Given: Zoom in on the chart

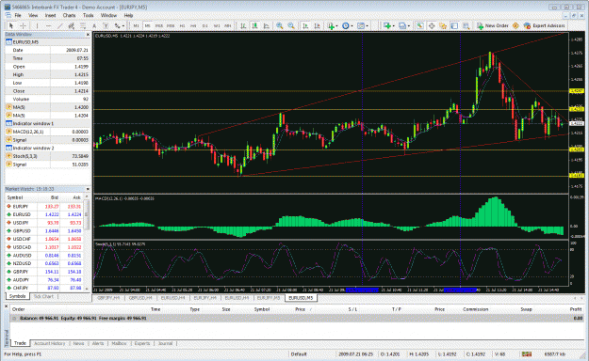Looking at the screenshot, I should coord(280,25).
